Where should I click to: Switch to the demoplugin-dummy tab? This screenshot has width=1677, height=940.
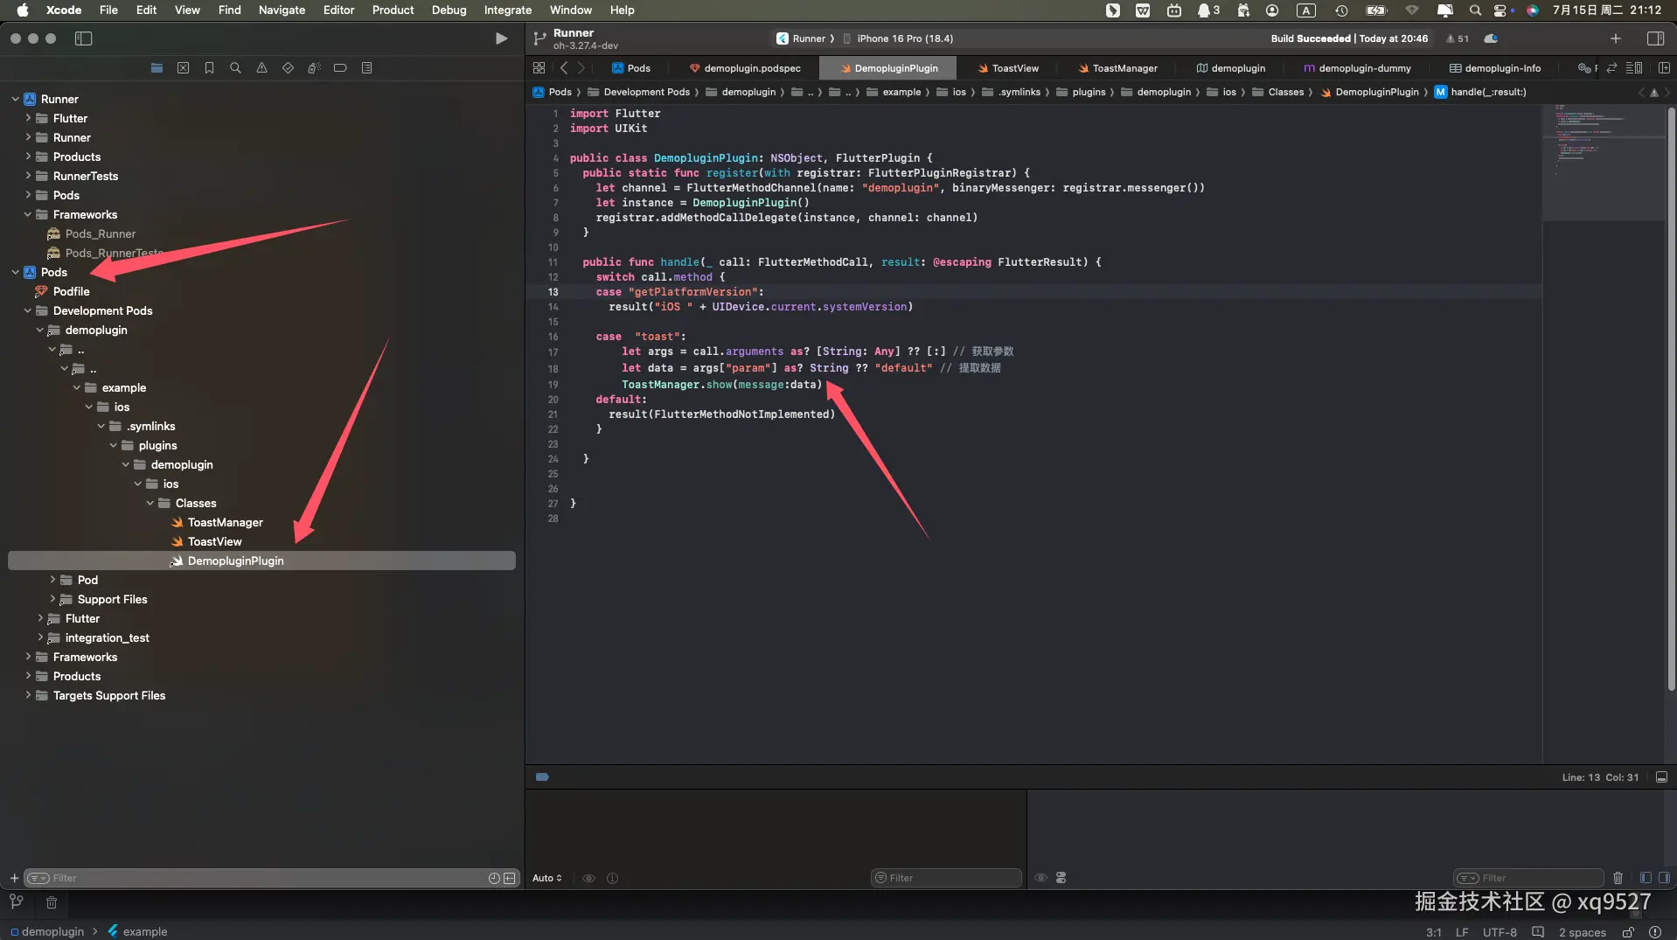coord(1356,68)
